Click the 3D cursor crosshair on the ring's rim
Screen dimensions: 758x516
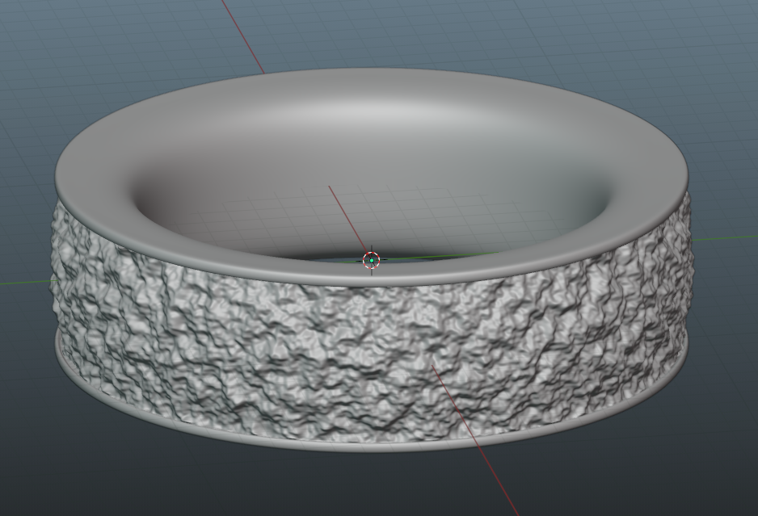click(x=371, y=260)
